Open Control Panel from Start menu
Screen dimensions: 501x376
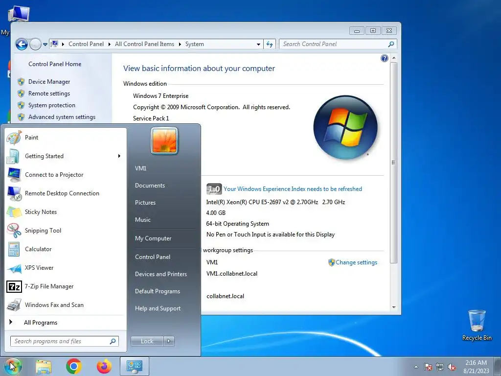pos(153,257)
